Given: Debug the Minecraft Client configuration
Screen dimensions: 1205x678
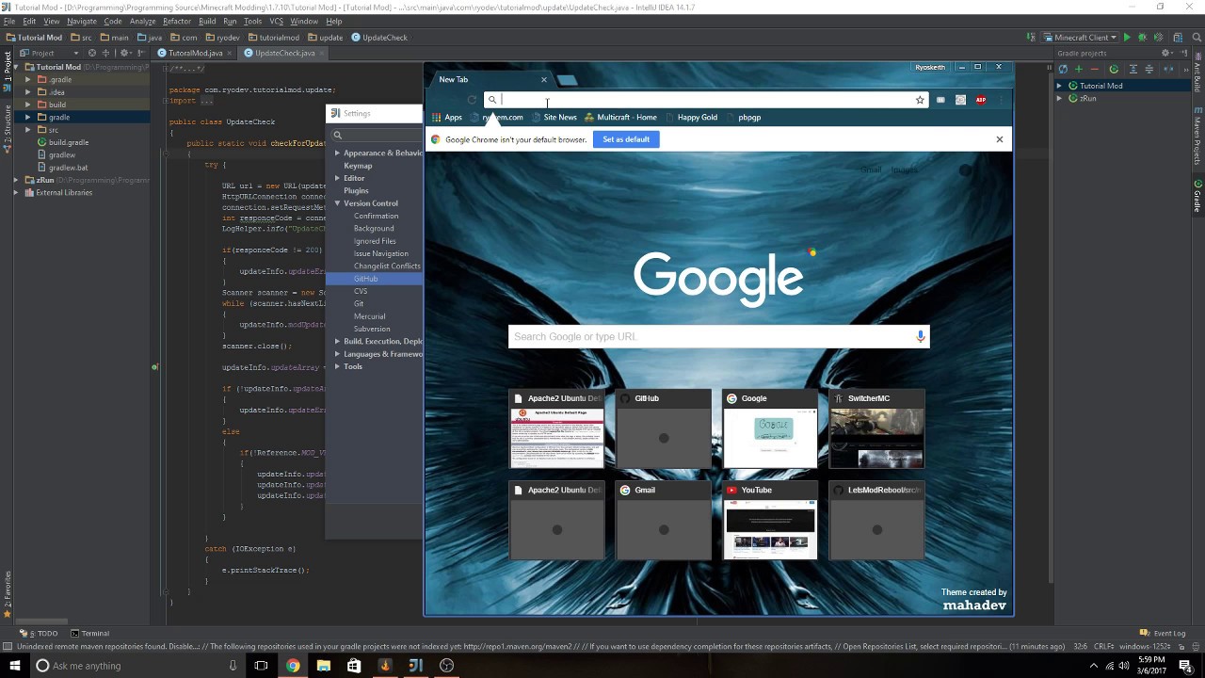Looking at the screenshot, I should [x=1143, y=38].
